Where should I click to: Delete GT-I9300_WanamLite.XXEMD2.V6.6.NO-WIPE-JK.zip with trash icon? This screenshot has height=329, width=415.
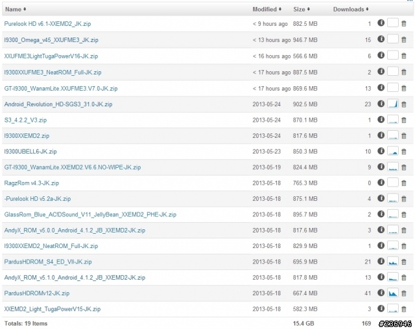click(x=404, y=167)
